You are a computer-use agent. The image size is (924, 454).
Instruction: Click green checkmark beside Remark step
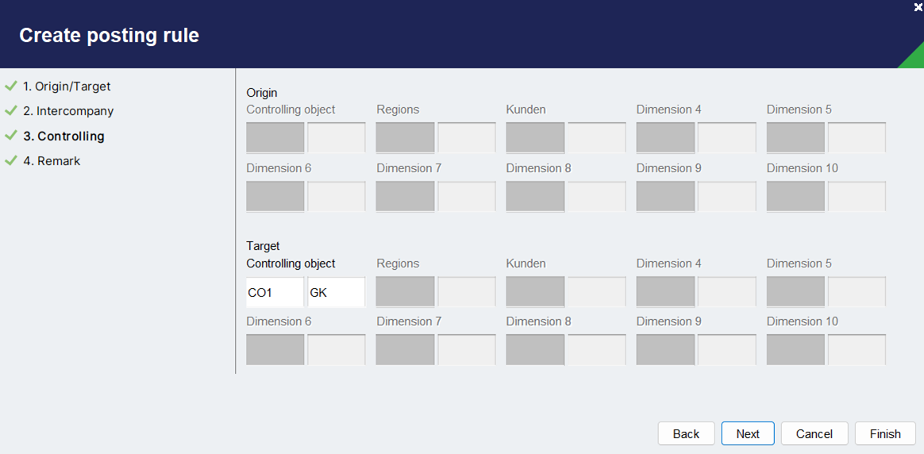coord(10,160)
